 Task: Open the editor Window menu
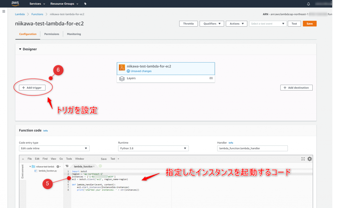tap(80, 159)
